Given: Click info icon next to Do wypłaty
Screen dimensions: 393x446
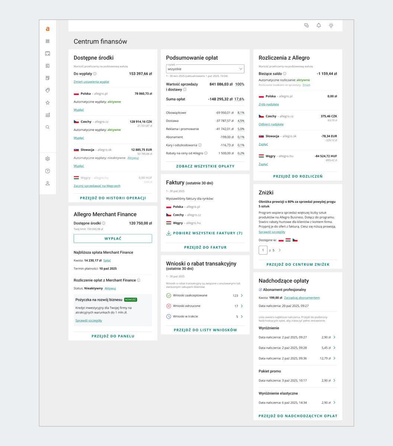Looking at the screenshot, I should pos(95,74).
